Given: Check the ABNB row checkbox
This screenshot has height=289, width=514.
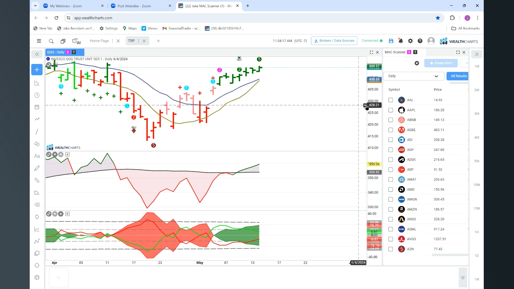Looking at the screenshot, I should coord(391,120).
